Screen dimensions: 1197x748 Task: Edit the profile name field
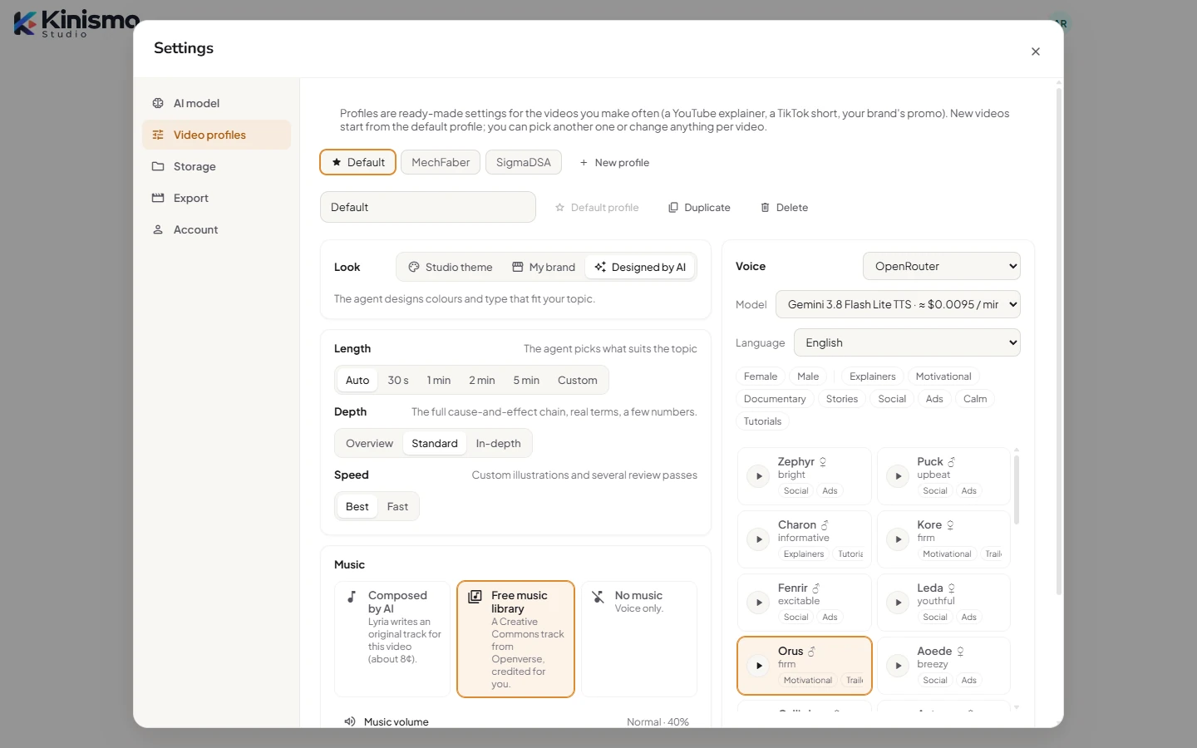[x=428, y=207]
